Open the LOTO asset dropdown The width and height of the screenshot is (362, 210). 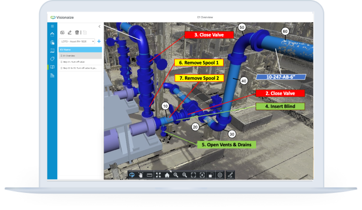coord(77,41)
